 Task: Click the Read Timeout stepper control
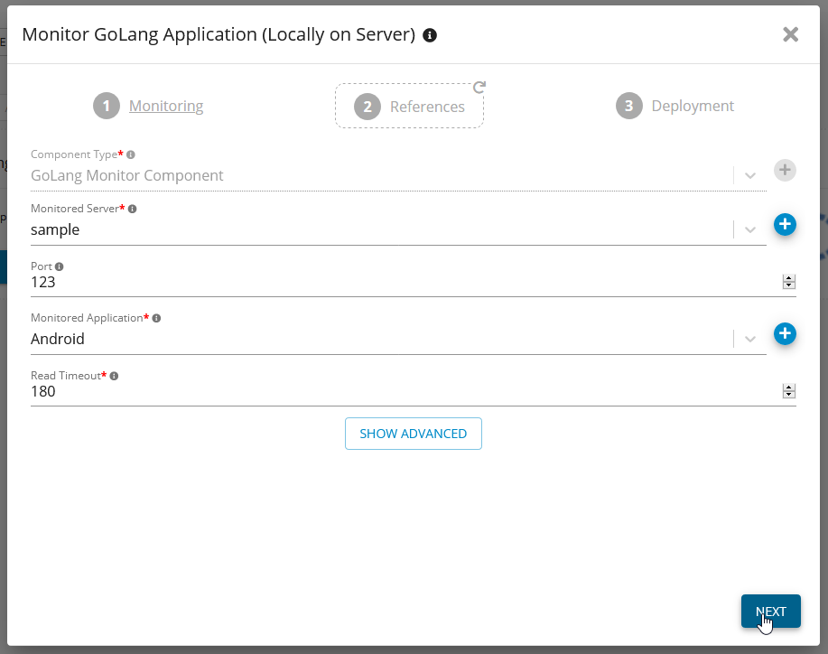pos(788,392)
